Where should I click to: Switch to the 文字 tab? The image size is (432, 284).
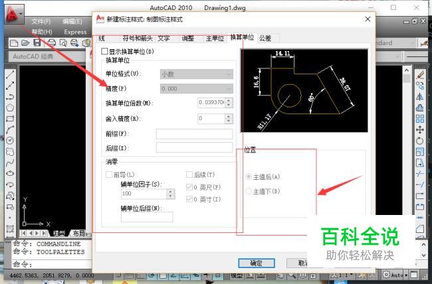point(164,38)
